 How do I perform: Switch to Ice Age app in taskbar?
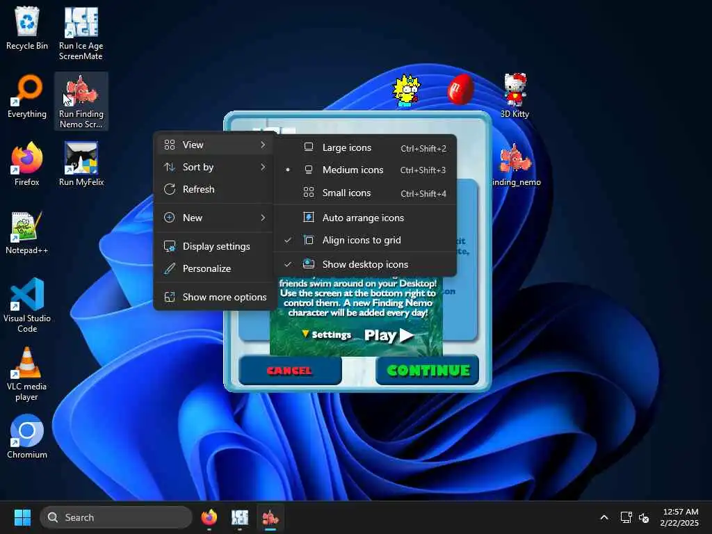pos(240,517)
